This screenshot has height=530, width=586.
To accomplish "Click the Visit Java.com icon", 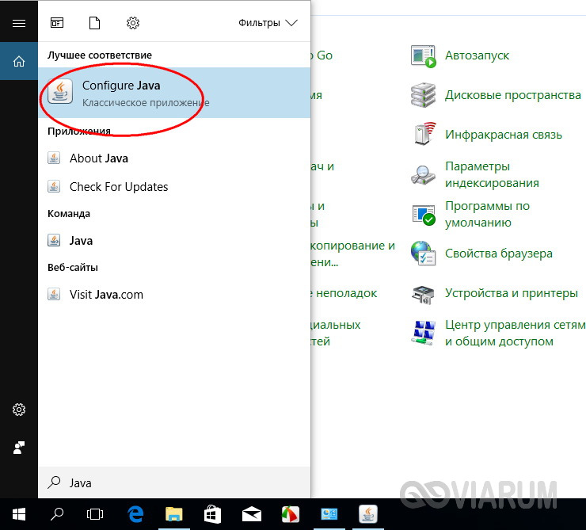I will coord(54,294).
